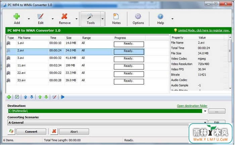Image resolution: width=235 pixels, height=145 pixels.
Task: Click the Progress column header
Action: click(129, 38)
